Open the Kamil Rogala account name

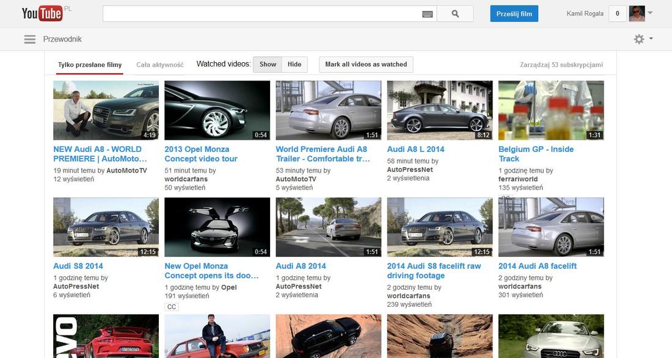pos(585,13)
